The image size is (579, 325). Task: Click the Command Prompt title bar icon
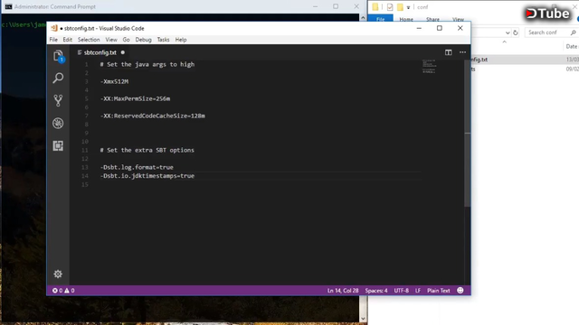point(8,6)
